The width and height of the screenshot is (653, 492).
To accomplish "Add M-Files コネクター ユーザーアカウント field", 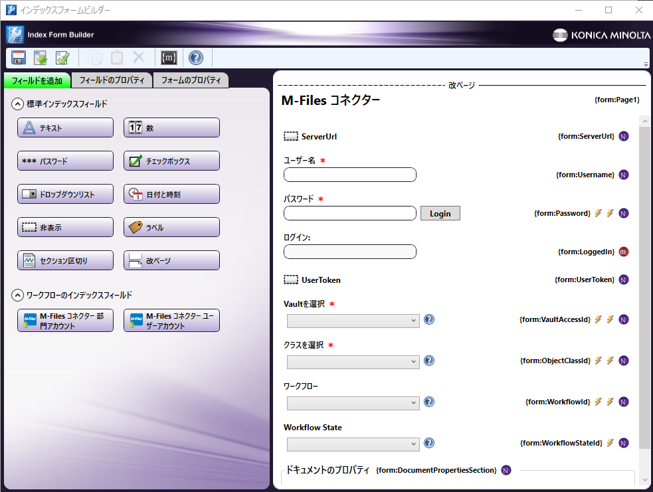I will pyautogui.click(x=171, y=321).
